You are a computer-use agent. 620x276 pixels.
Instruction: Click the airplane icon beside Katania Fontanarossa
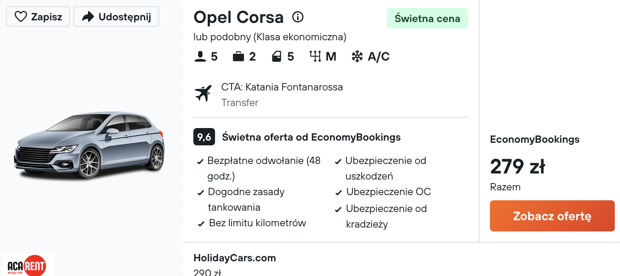[x=203, y=93]
